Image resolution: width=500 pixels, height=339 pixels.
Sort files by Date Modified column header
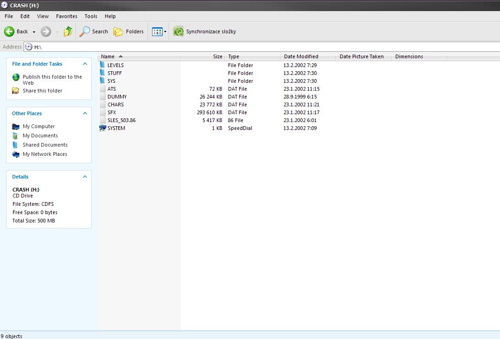301,56
